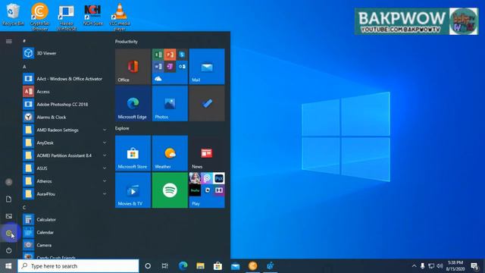Open the user account icon in Start sidebar
Screen dimensions: 485x273
pos(9,182)
